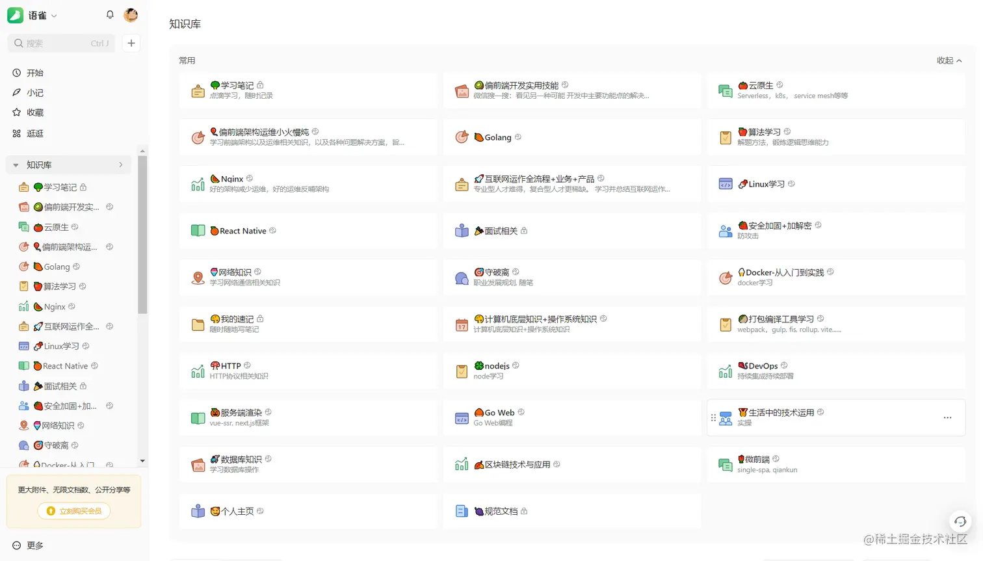Screen dimensions: 983x561
Task: Click the plus button to create new
Action: 131,44
